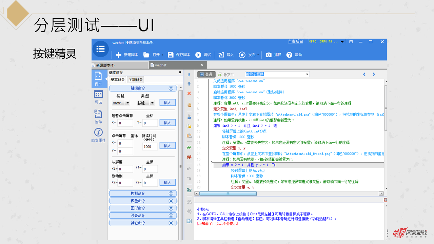Switch to 普通 normal view mode

tap(206, 75)
